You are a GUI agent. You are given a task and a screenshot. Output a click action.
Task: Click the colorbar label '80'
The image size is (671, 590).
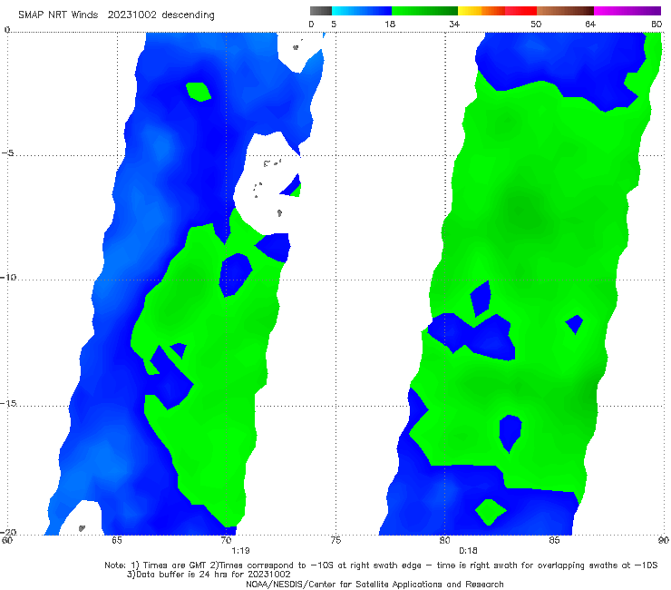(x=656, y=25)
